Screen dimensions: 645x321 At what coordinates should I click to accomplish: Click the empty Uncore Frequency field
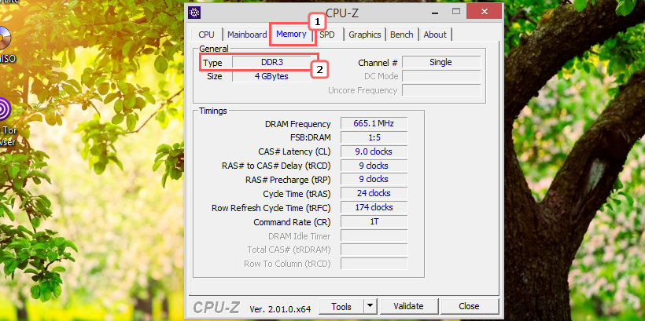[x=441, y=90]
